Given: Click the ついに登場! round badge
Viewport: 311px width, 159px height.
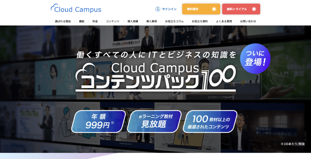Looking at the screenshot, I should pos(255,59).
